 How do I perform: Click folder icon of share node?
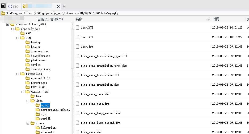(33, 123)
